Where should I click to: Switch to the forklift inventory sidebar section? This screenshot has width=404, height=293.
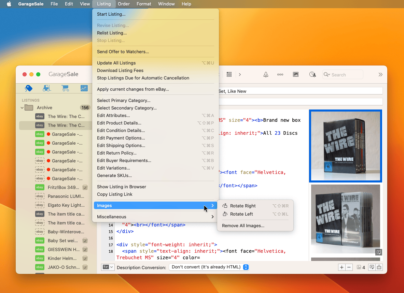tap(47, 88)
